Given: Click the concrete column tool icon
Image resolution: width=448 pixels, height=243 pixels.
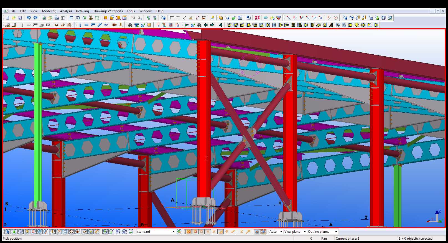Looking at the screenshot, I should (22, 25).
